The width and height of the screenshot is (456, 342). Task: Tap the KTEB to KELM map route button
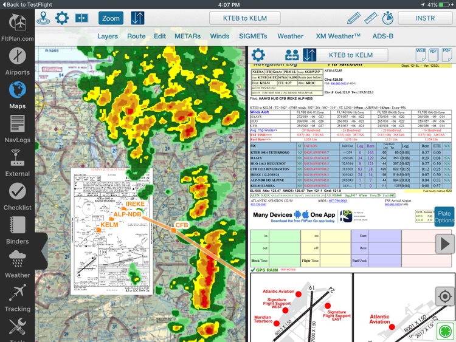coord(244,18)
